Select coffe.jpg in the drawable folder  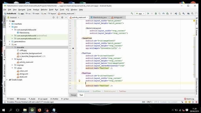tap(23, 50)
